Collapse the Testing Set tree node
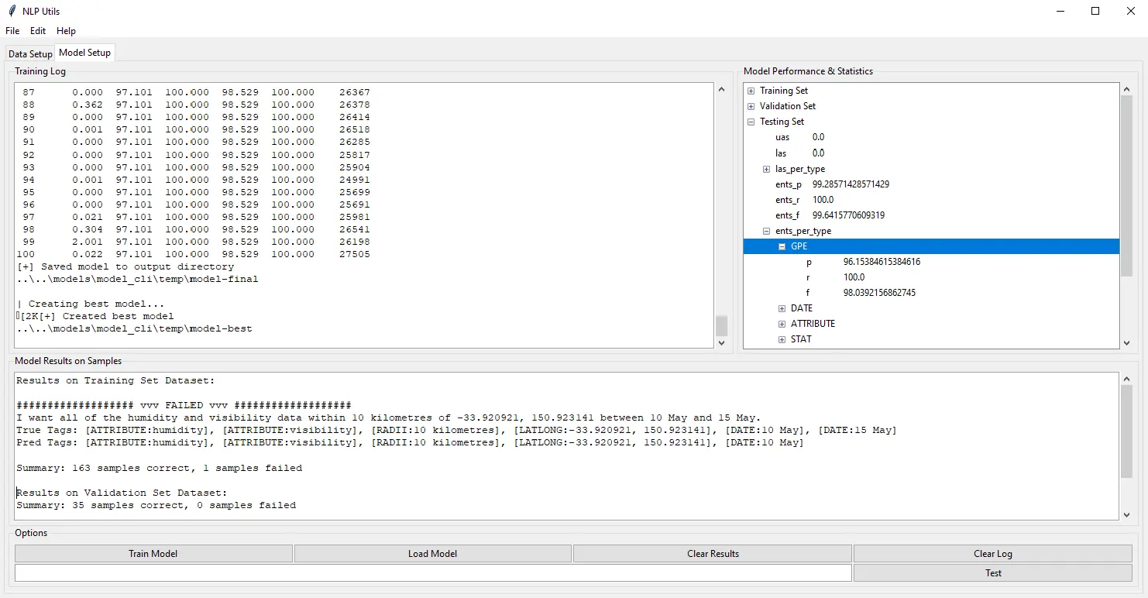Viewport: 1148px width, 598px height. click(750, 122)
